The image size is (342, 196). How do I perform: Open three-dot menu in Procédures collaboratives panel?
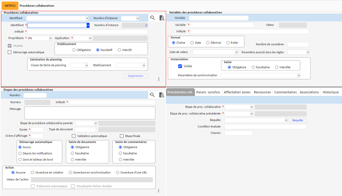(159, 79)
